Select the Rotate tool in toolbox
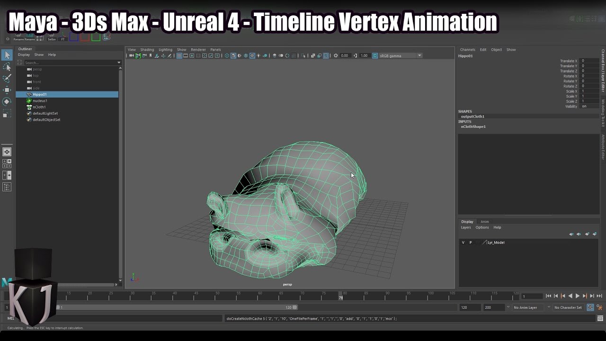606x341 pixels. tap(7, 101)
